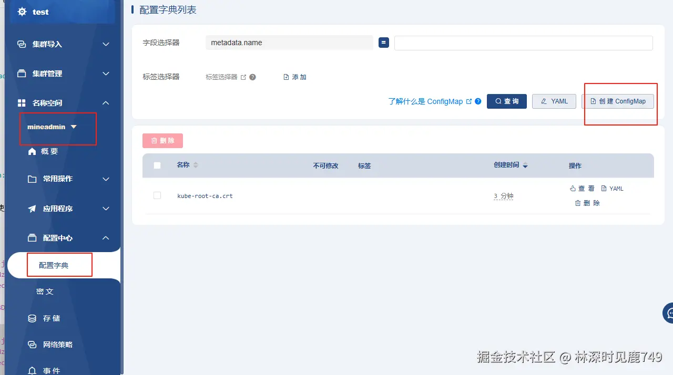Click 添加 label selector link
673x375 pixels.
click(x=294, y=77)
